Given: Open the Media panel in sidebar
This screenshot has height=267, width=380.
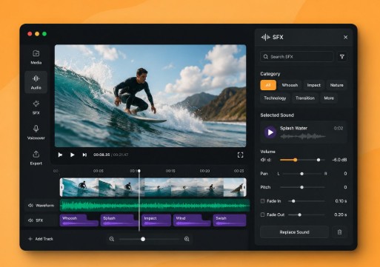Looking at the screenshot, I should click(x=36, y=57).
